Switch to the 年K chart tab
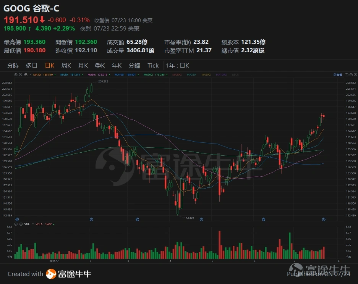Screen dimensions: 358x284 tap(117, 66)
